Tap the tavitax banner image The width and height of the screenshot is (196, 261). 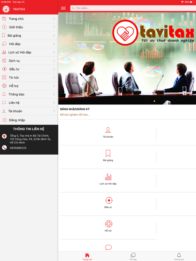point(127,58)
